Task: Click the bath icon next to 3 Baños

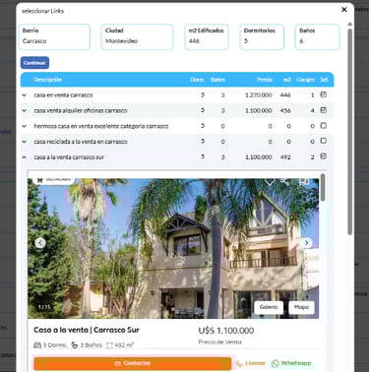Action: [x=75, y=345]
